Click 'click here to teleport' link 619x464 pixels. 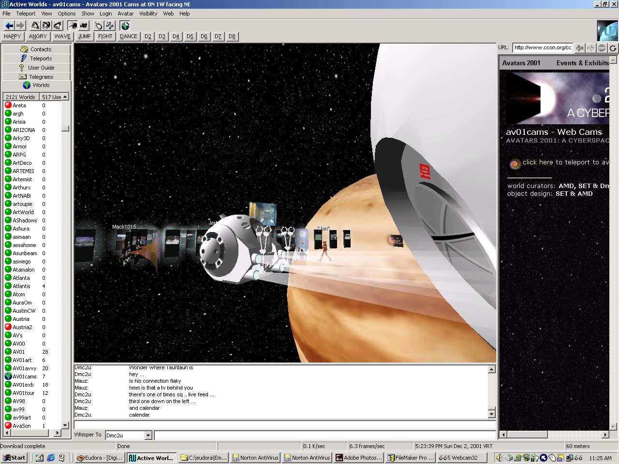tap(537, 162)
